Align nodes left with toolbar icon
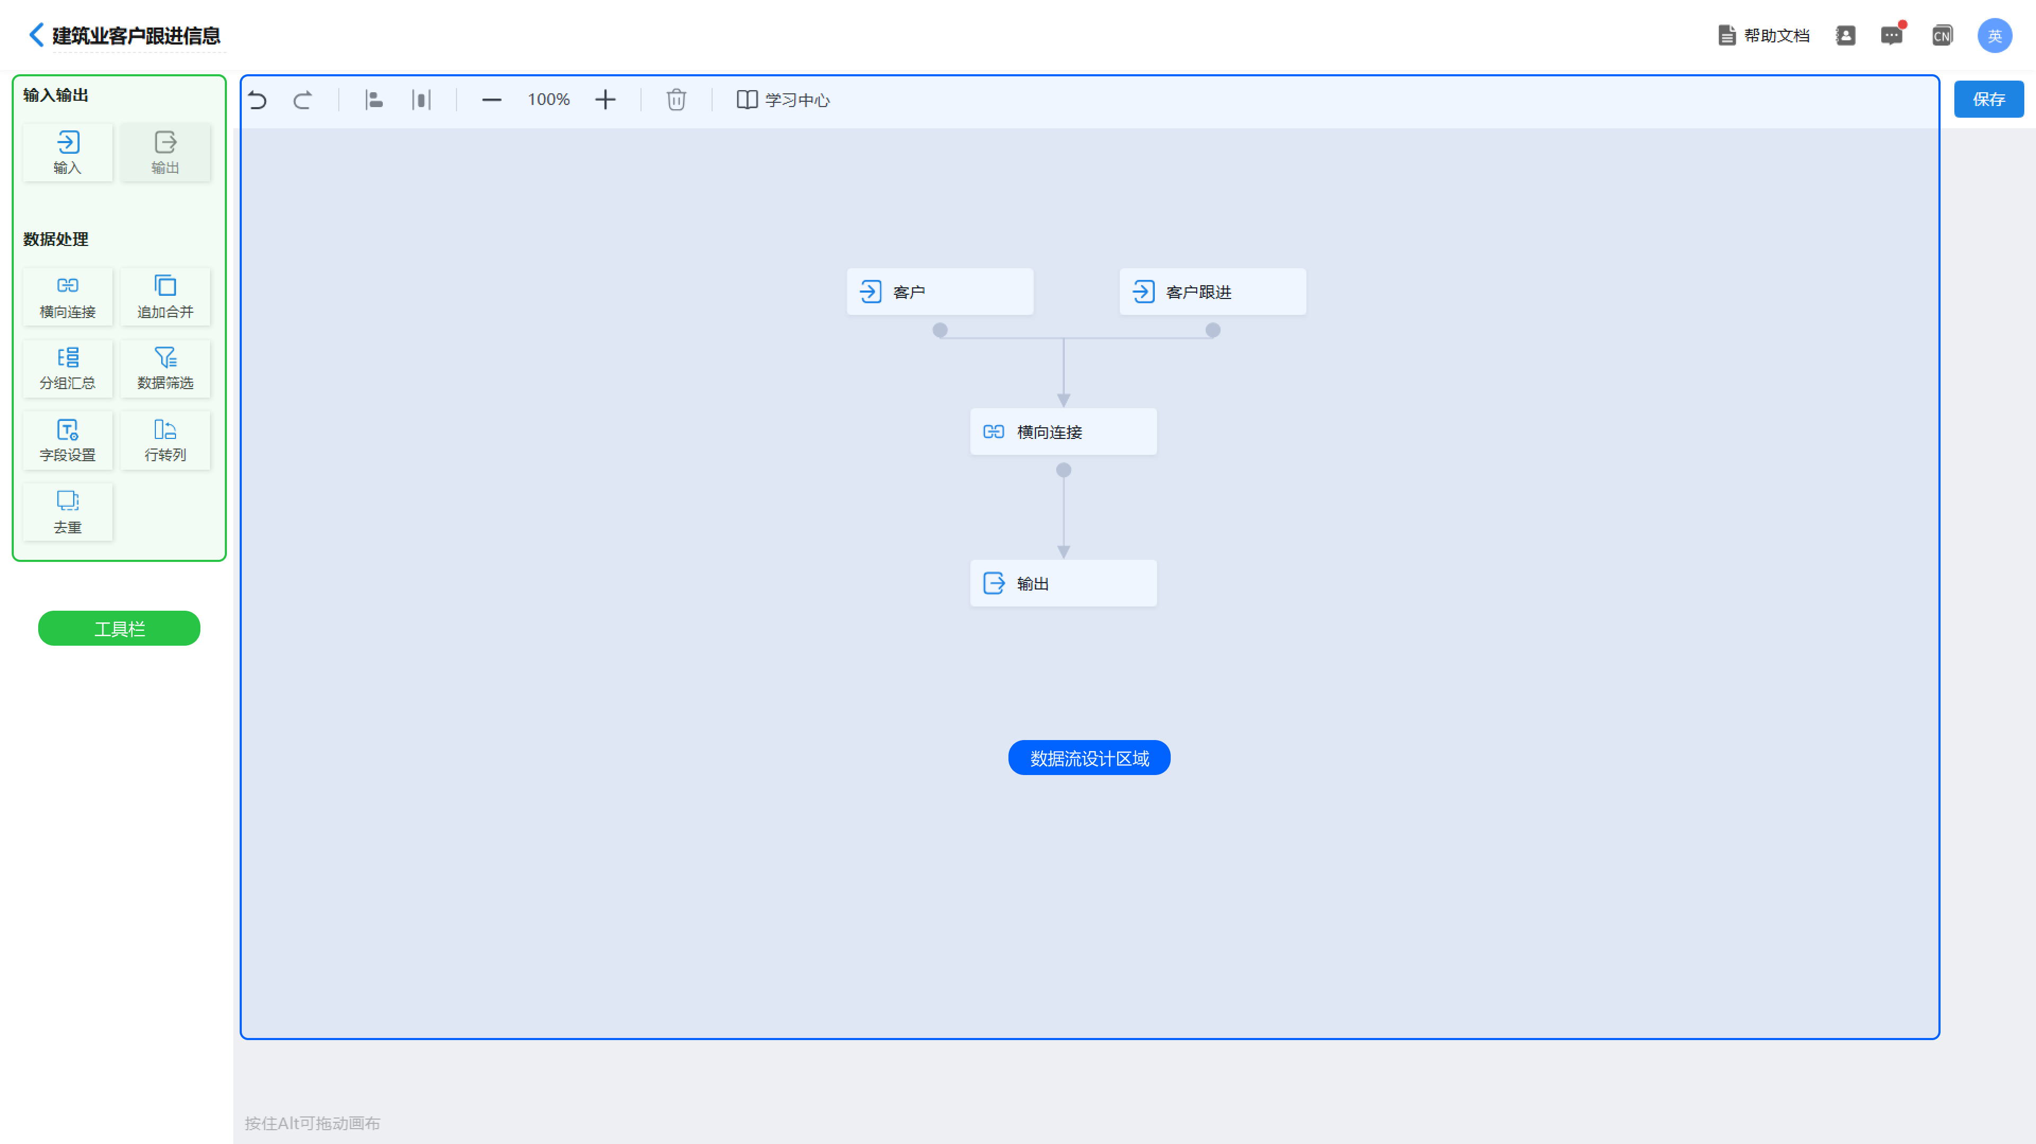This screenshot has width=2036, height=1144. (x=375, y=100)
